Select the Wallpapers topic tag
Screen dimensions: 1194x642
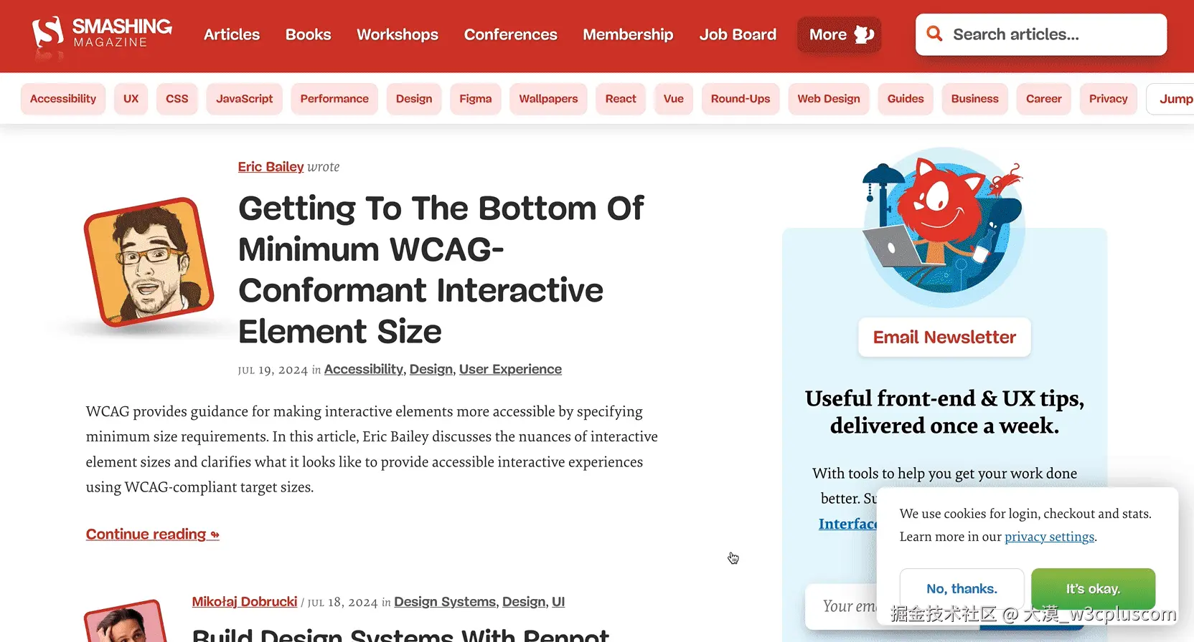click(x=548, y=99)
